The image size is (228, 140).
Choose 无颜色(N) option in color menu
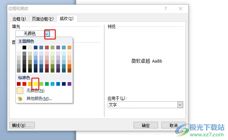pos(35,91)
